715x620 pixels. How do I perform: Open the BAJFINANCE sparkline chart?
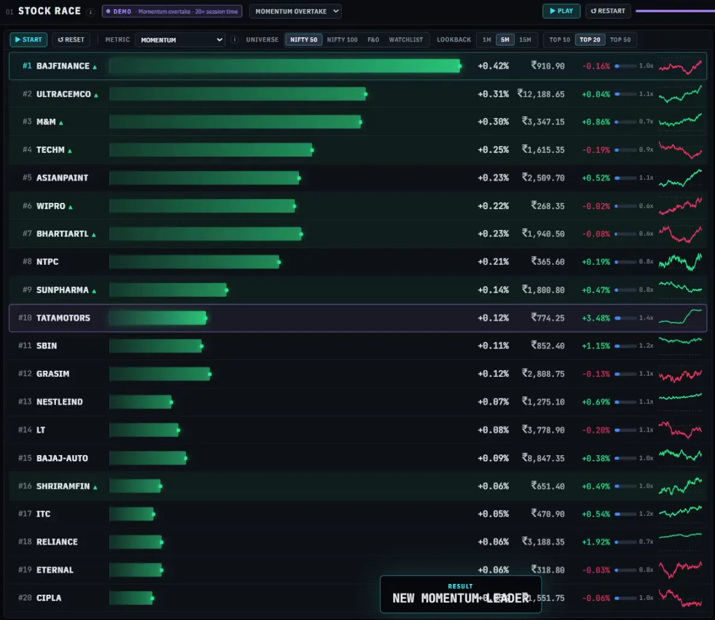[x=680, y=67]
